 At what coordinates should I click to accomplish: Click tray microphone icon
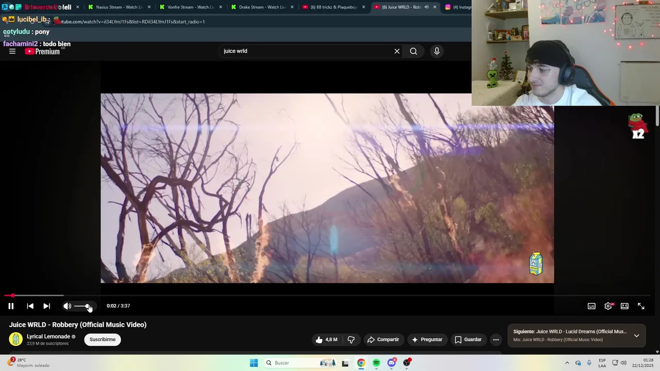tap(589, 363)
